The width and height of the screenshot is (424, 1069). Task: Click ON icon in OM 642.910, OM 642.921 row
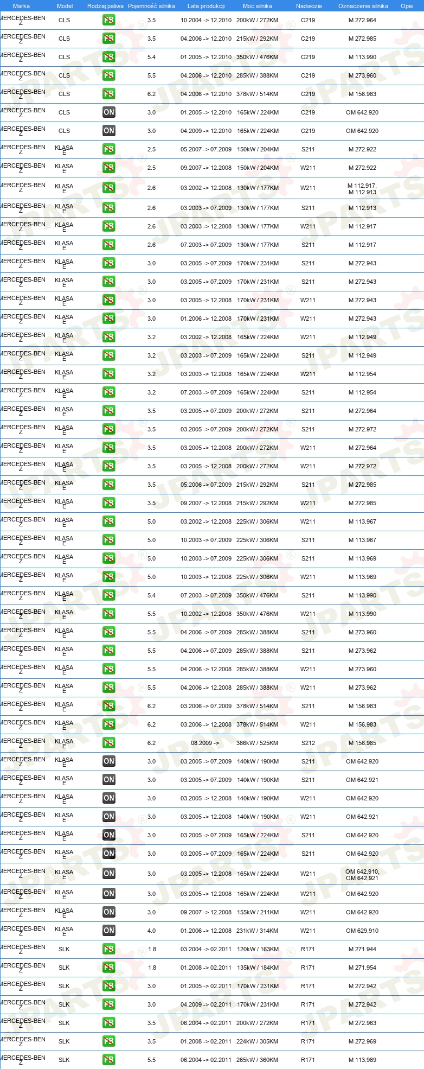pyautogui.click(x=108, y=874)
